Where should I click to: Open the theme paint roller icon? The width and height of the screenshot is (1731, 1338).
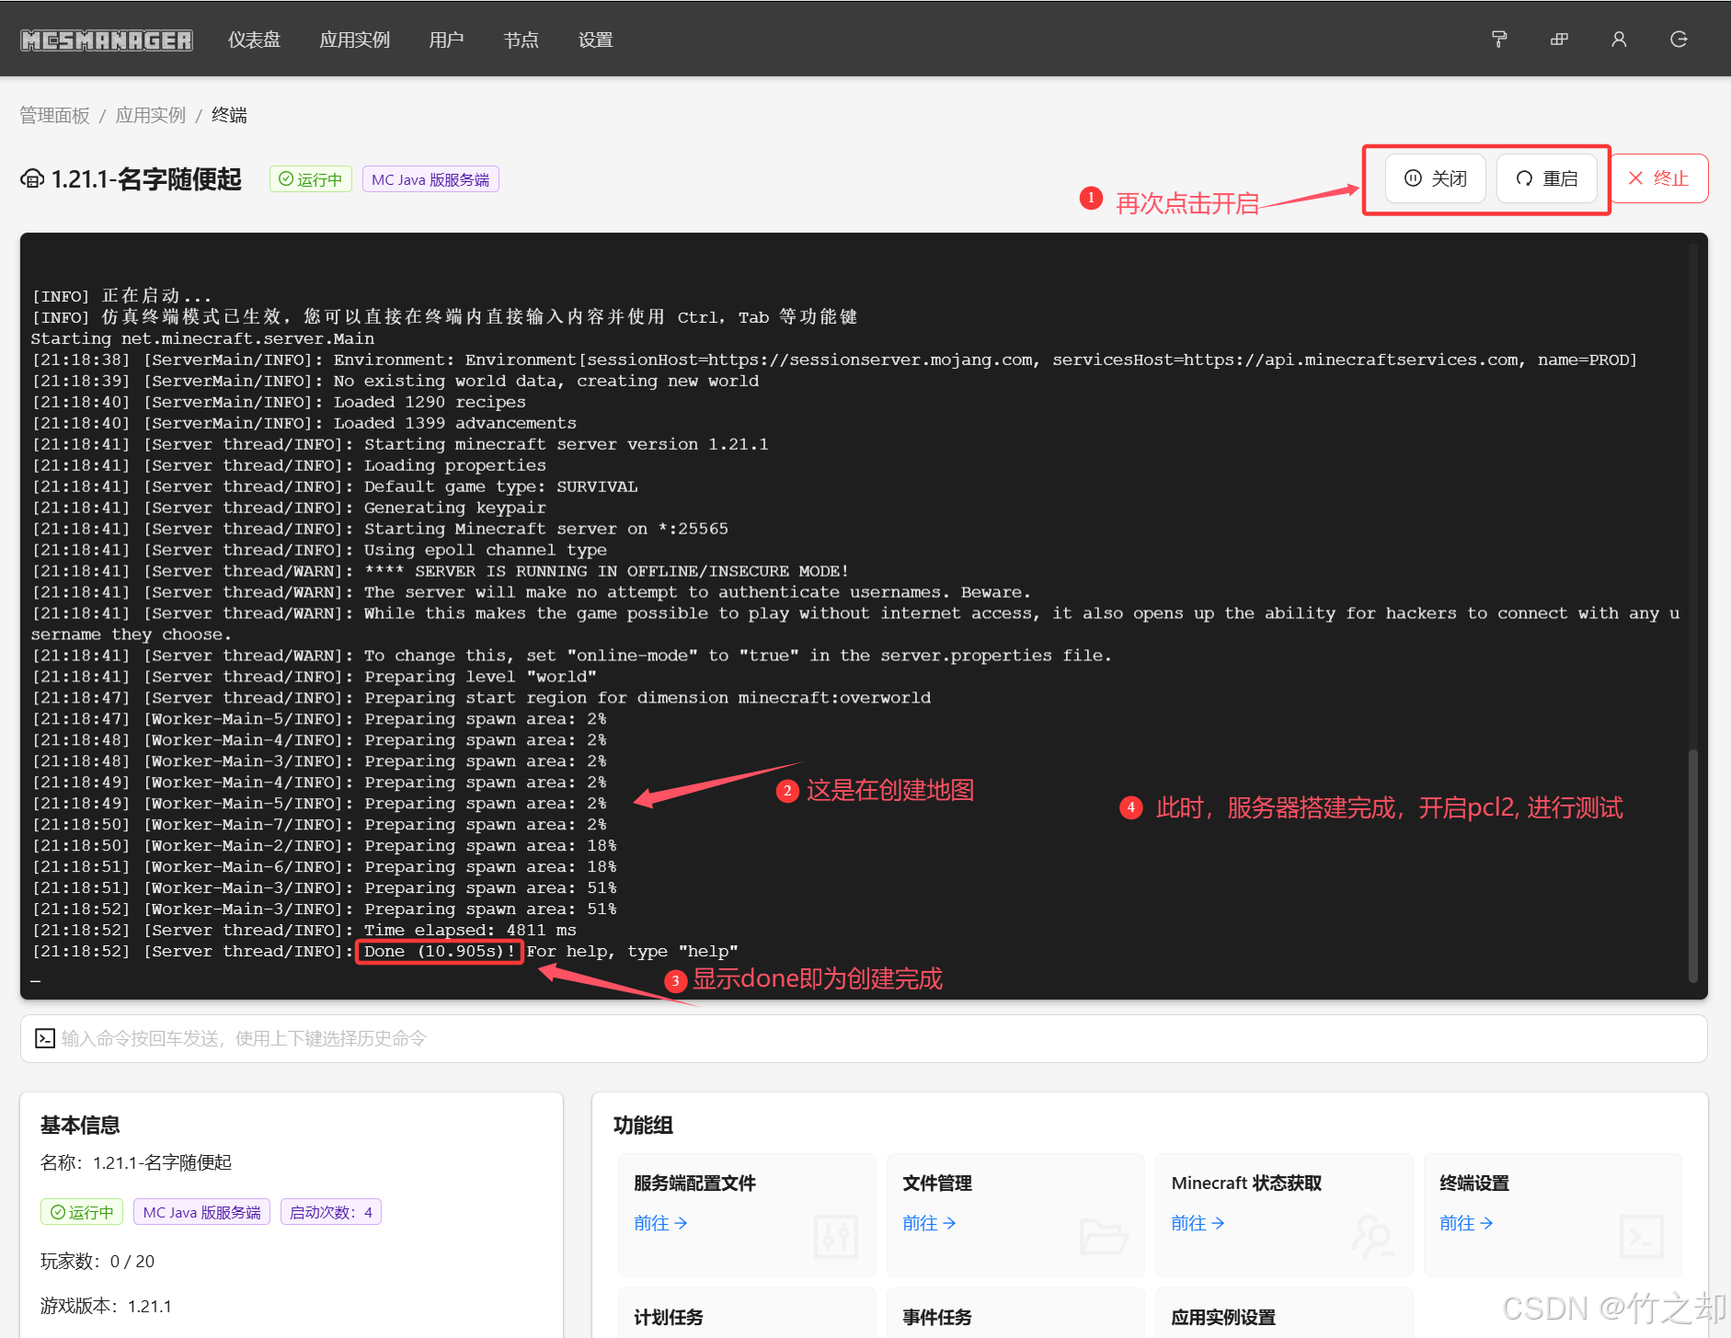[1499, 40]
